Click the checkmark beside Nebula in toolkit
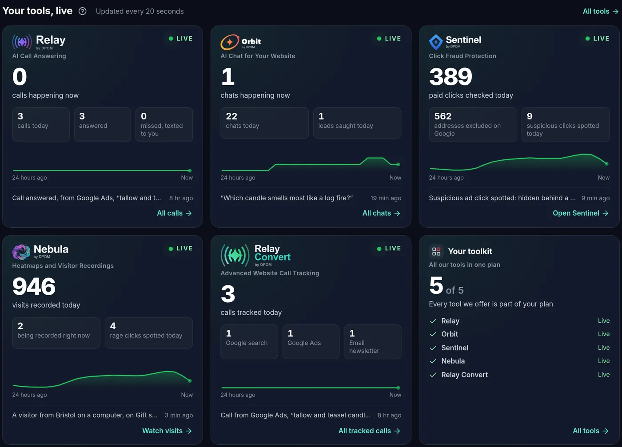The width and height of the screenshot is (622, 447). [433, 361]
